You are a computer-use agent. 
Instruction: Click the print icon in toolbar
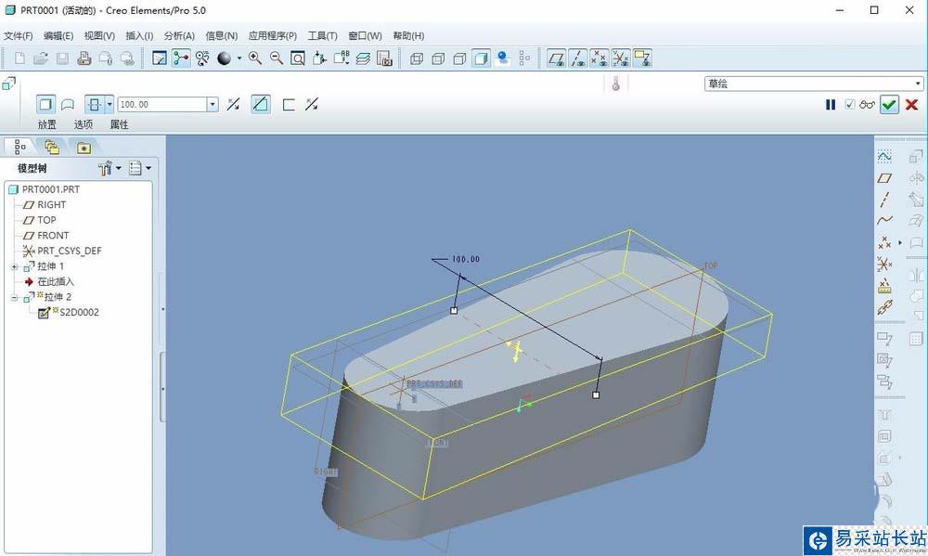pyautogui.click(x=84, y=58)
